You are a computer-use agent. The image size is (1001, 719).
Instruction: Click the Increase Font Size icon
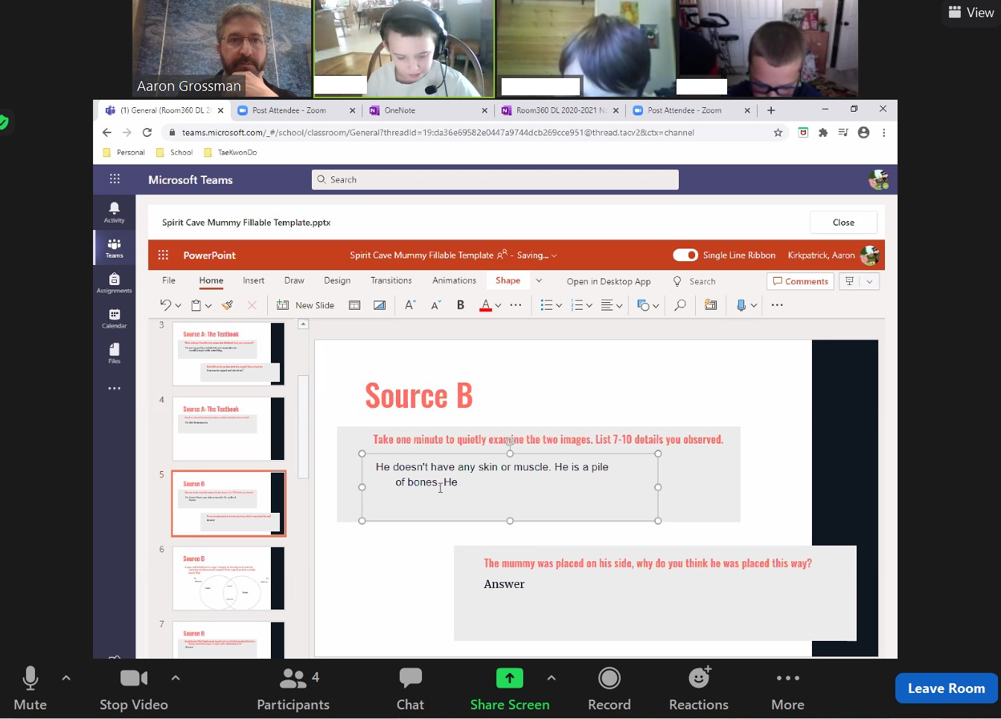(x=410, y=305)
